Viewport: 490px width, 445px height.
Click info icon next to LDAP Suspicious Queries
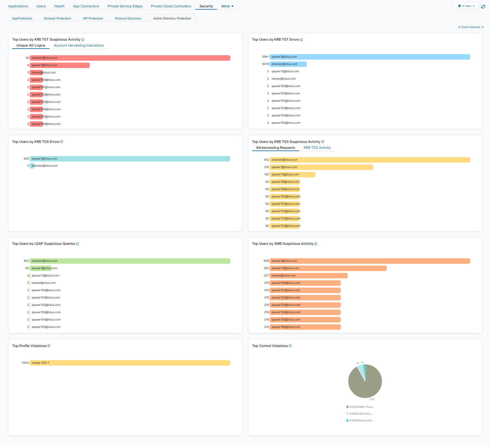pos(77,244)
